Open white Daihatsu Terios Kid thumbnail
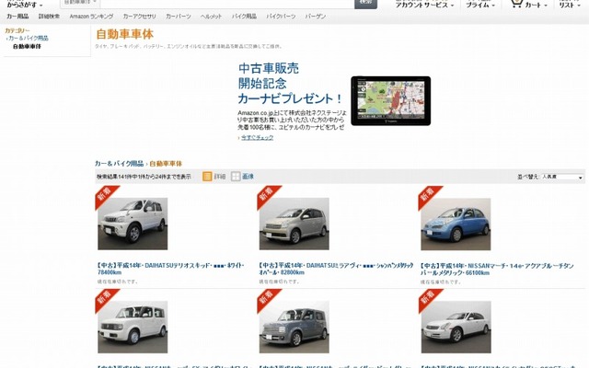Viewport: 589px width, 368px height. point(133,224)
